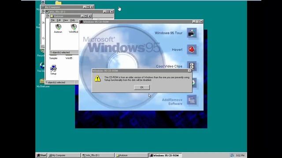This screenshot has height=158, width=282.
Task: Click the system tray icon beside the clock
Action: click(x=232, y=155)
